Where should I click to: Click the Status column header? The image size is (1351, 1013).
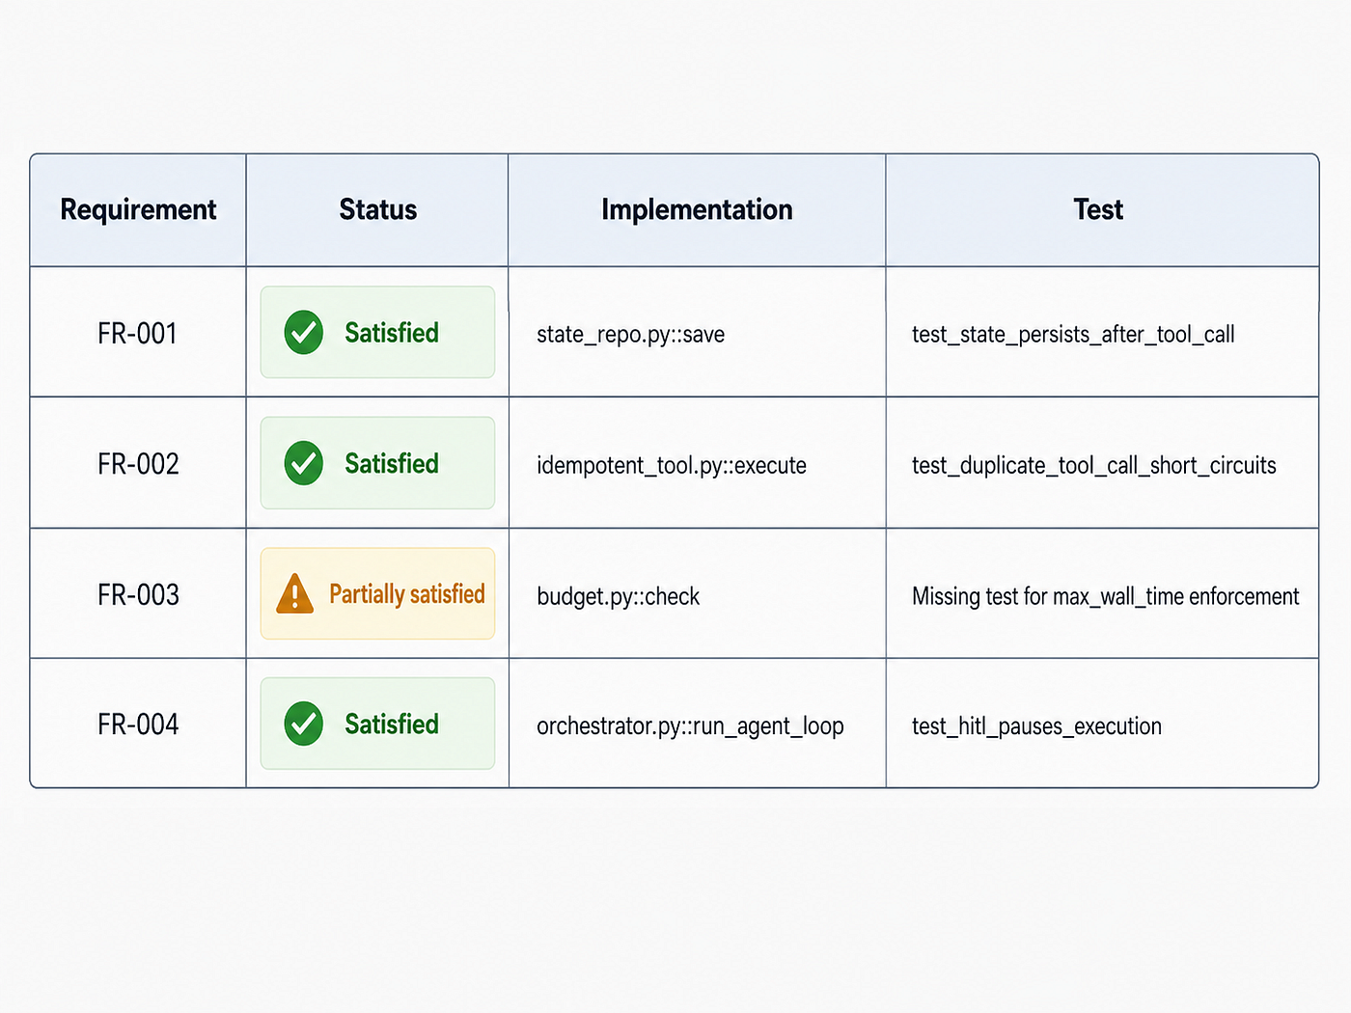pyautogui.click(x=378, y=210)
